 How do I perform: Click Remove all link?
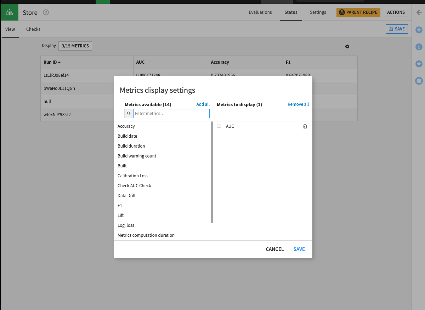tap(298, 104)
